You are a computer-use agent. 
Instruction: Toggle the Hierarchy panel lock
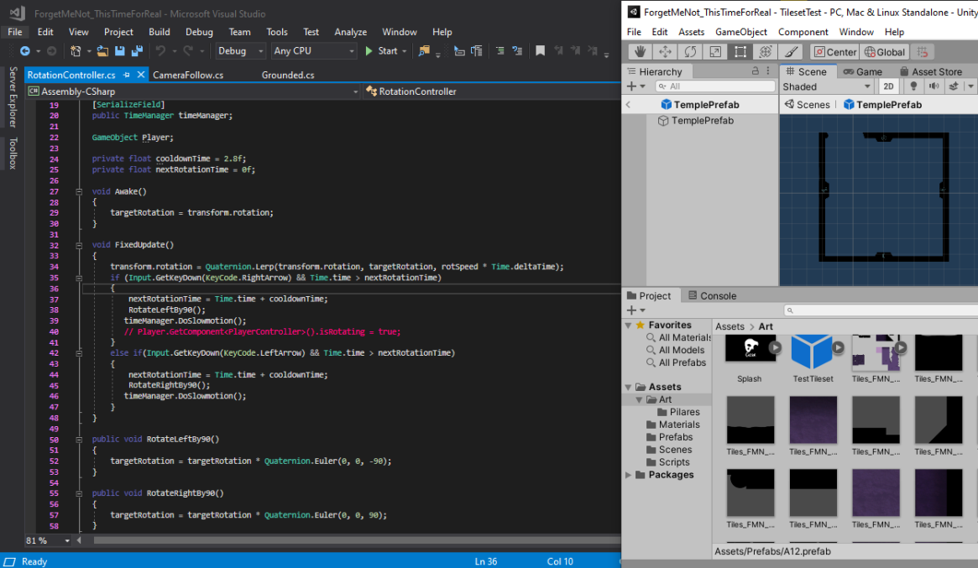coord(755,71)
